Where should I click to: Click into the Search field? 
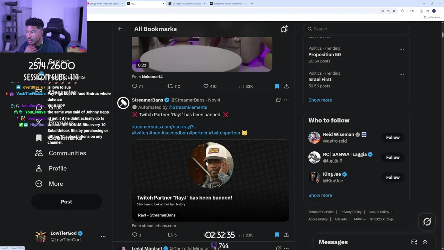(x=357, y=29)
